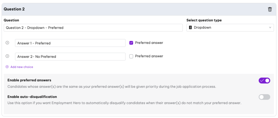
Task: Click the Question text input field
Action: click(93, 28)
